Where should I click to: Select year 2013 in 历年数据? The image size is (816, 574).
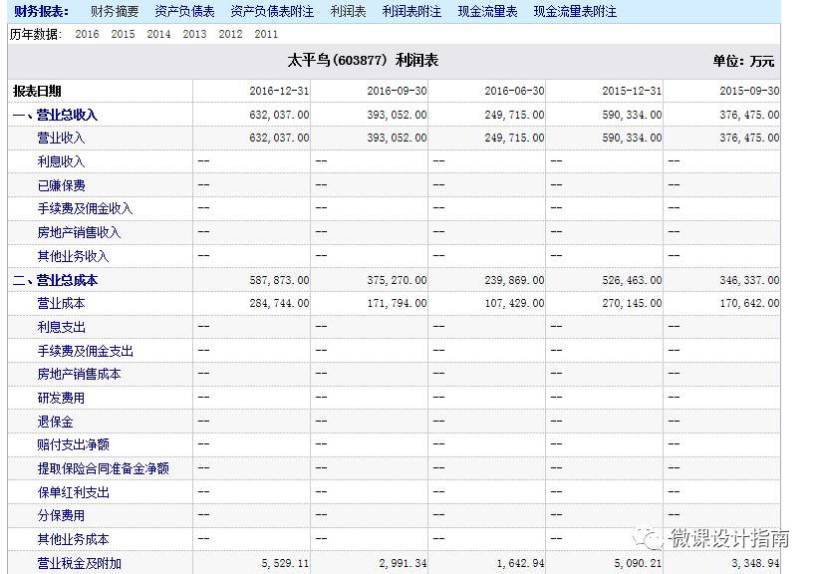194,34
